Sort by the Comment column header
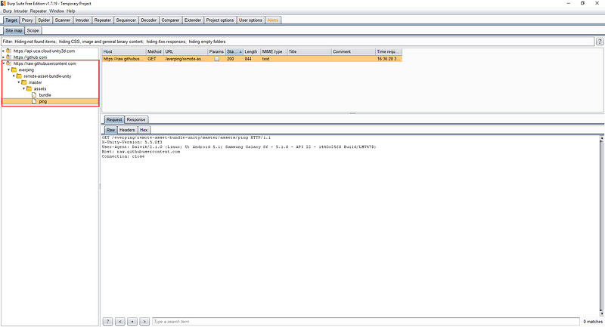Screen dimensions: 605x327 (353, 51)
